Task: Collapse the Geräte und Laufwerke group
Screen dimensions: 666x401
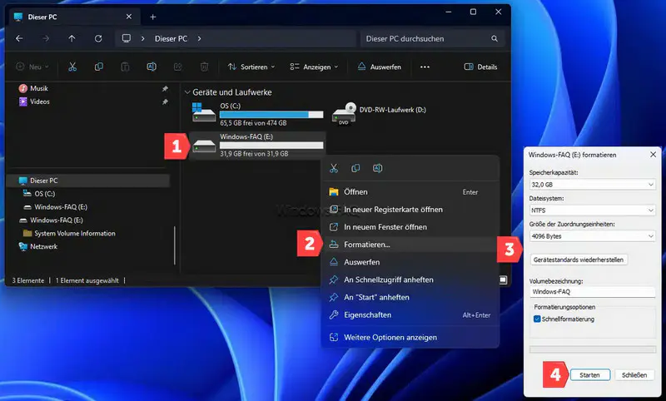Action: click(187, 92)
